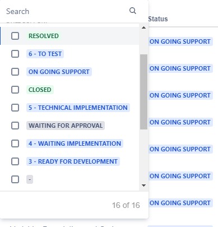Click the Status column header
Viewport: 218px width, 227px height.
point(158,19)
